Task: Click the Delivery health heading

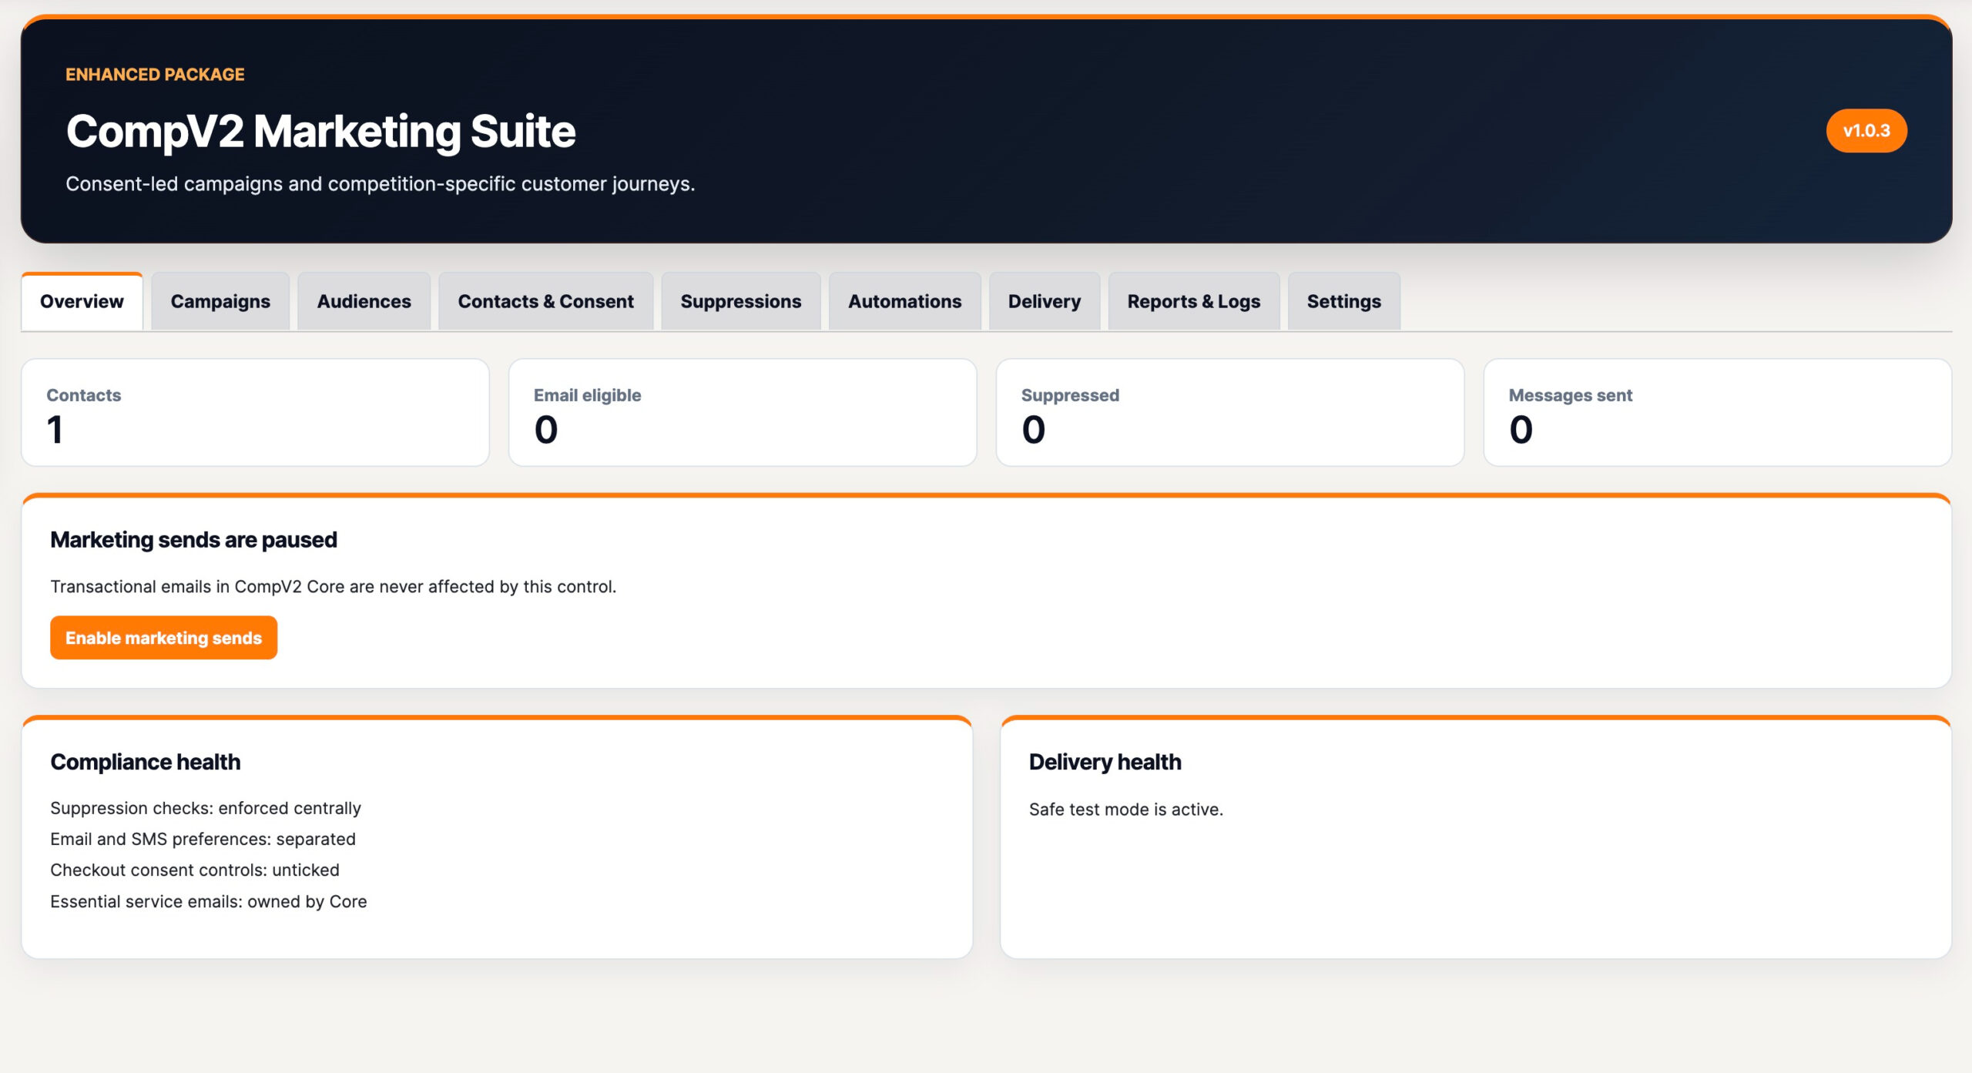Action: click(1105, 762)
